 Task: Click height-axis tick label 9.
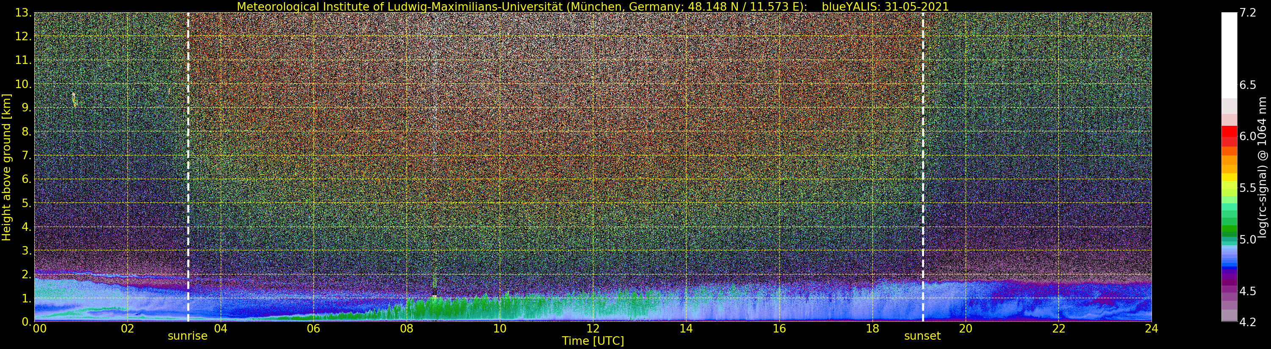pos(28,108)
